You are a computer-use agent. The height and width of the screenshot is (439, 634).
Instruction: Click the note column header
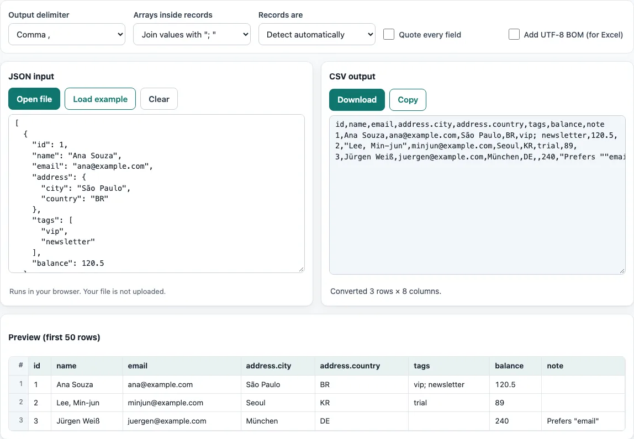pyautogui.click(x=583, y=366)
